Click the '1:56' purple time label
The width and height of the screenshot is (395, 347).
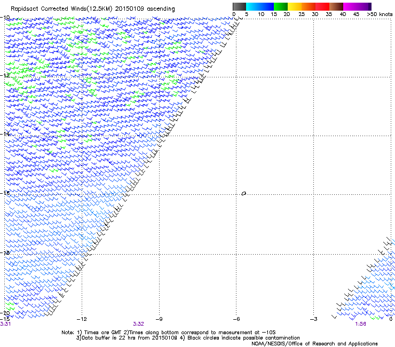(360, 324)
